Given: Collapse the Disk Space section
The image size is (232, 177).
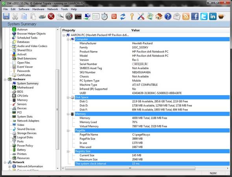Looking at the screenshot, I should 68,98.
